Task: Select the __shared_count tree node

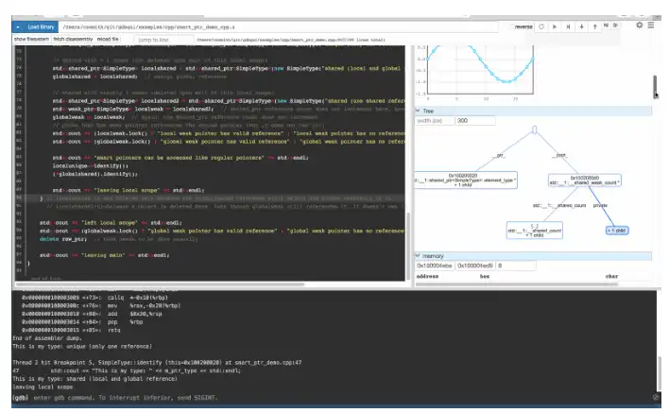Action: click(535, 231)
